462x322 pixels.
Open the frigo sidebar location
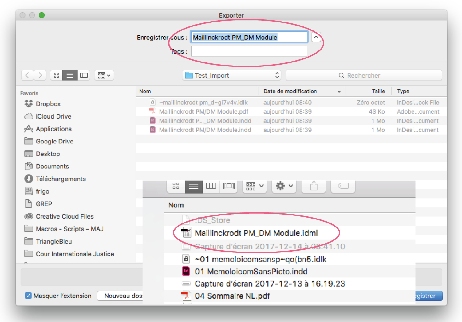pyautogui.click(x=37, y=191)
